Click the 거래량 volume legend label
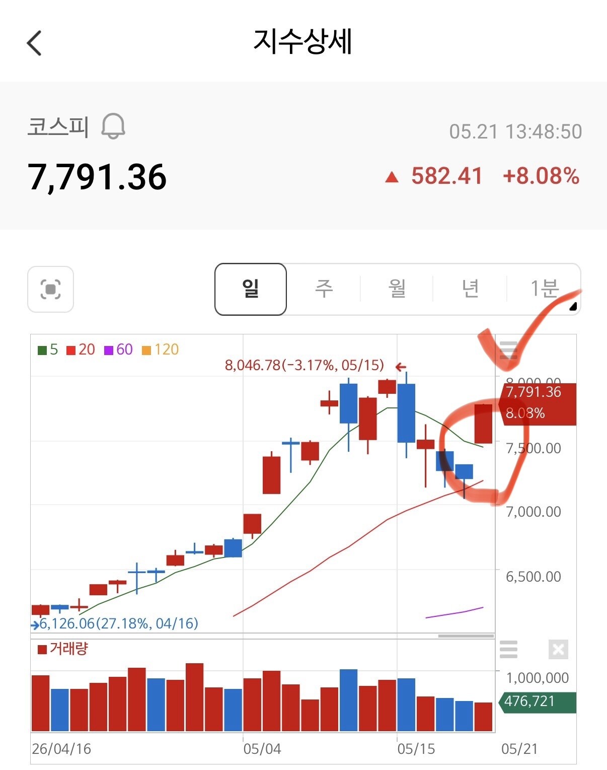The height and width of the screenshot is (770, 607). point(69,649)
